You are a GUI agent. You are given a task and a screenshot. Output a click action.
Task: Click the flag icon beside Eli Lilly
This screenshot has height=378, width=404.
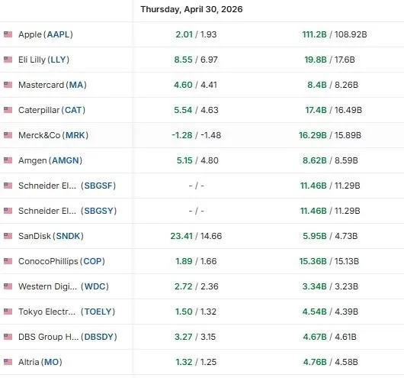(x=8, y=60)
